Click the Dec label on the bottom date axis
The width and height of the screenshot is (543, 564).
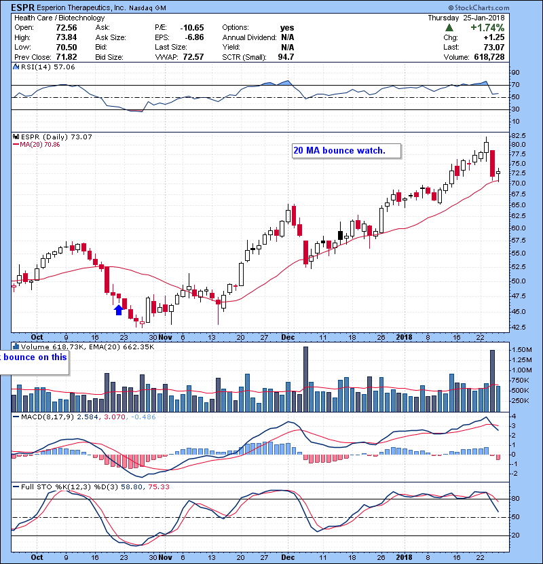[288, 557]
